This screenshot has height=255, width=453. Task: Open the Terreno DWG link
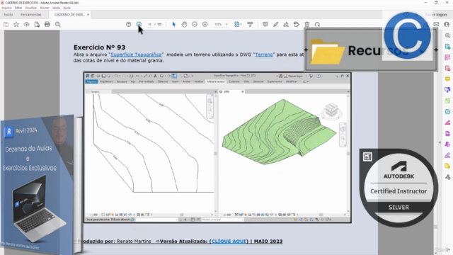[264, 55]
